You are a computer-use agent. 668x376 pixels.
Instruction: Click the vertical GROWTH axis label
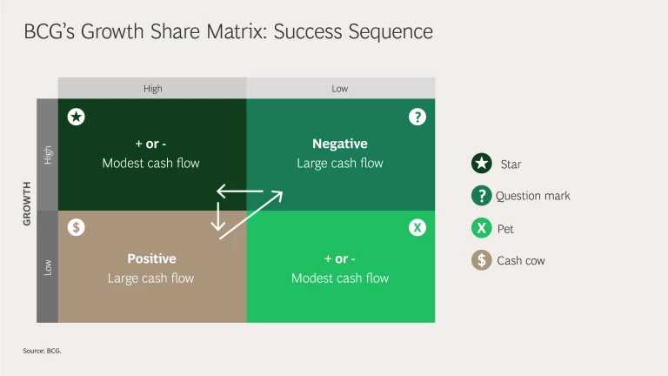pos(27,204)
